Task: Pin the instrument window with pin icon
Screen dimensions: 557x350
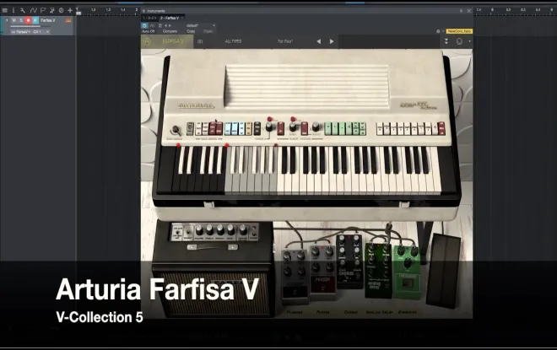Action: click(461, 11)
